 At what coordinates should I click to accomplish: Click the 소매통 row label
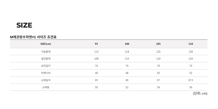[x=46, y=87]
